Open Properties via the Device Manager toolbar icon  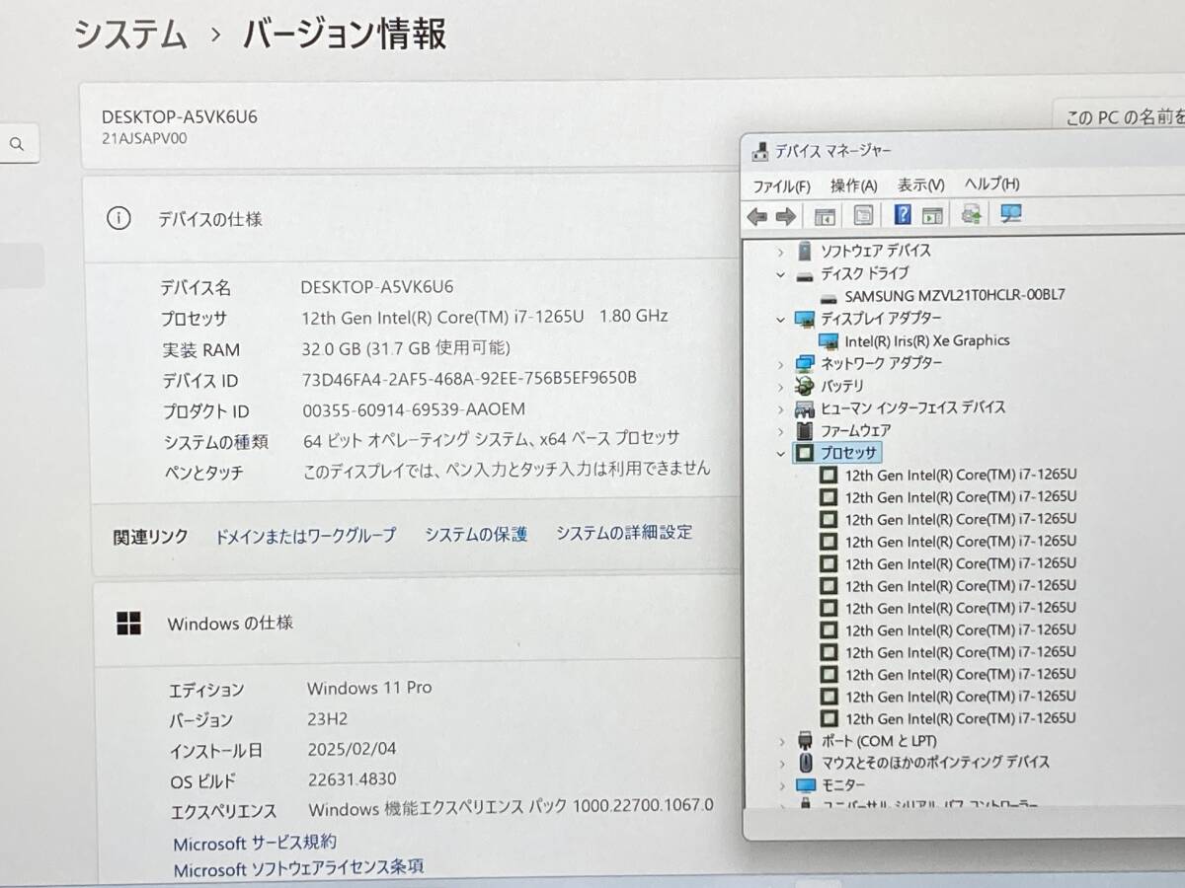863,215
